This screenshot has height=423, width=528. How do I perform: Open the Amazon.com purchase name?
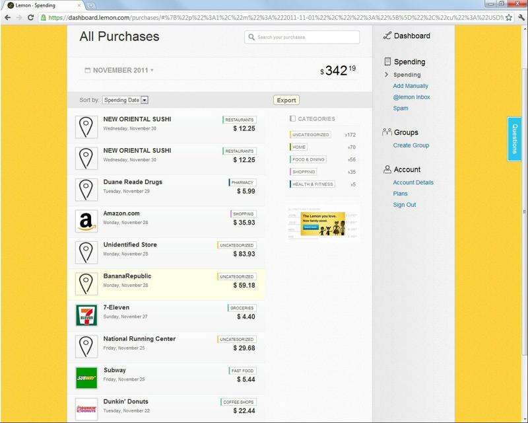[x=121, y=213]
